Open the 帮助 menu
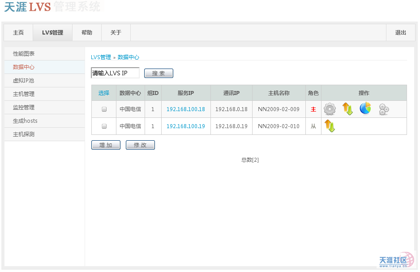Image resolution: width=420 pixels, height=272 pixels. tap(87, 33)
